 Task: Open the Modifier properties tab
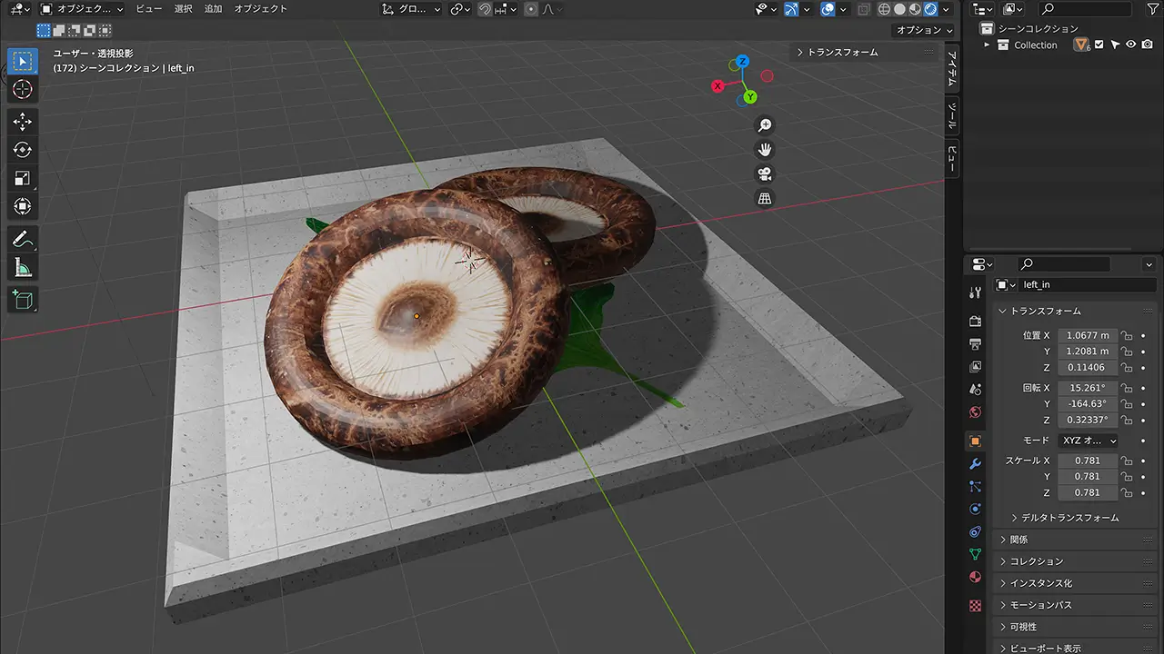tap(975, 463)
